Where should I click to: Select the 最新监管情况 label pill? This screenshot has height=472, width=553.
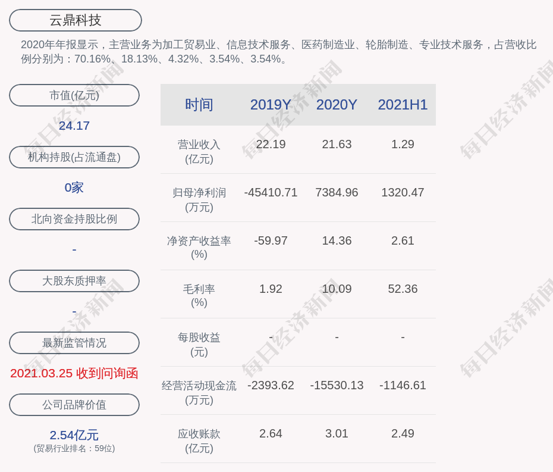click(74, 343)
